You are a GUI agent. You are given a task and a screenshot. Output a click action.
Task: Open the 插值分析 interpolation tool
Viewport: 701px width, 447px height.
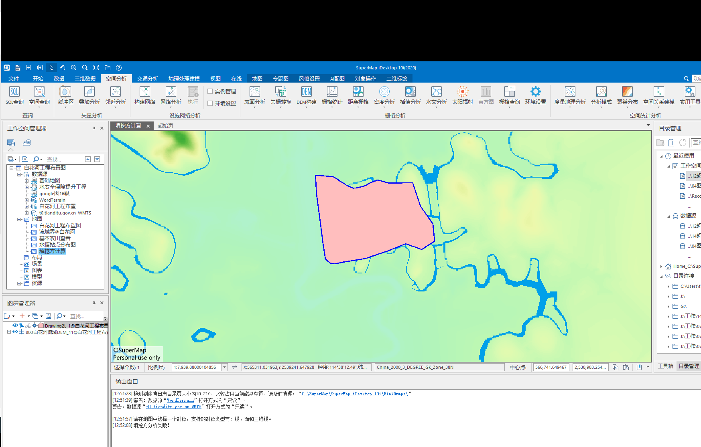(x=410, y=96)
